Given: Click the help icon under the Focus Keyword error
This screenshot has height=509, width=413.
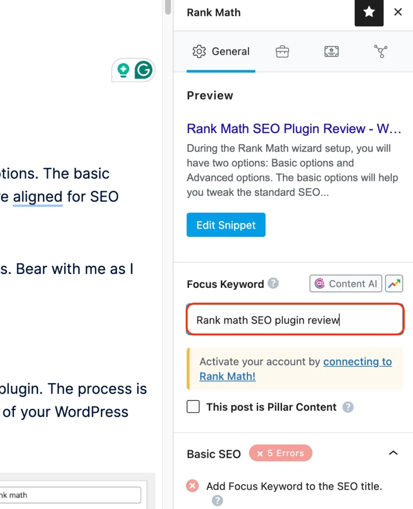Looking at the screenshot, I should (x=217, y=500).
